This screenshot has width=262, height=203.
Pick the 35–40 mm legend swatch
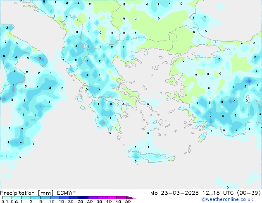click(102, 198)
